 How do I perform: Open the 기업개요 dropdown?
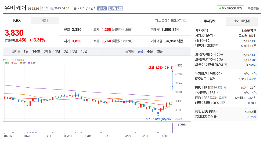click(116, 8)
